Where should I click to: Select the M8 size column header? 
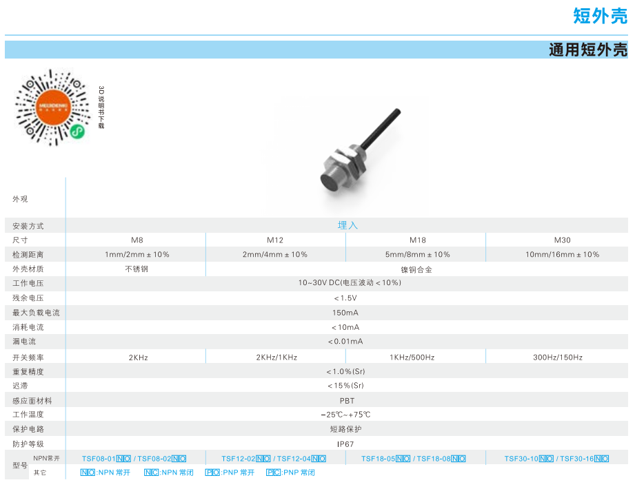[137, 240]
